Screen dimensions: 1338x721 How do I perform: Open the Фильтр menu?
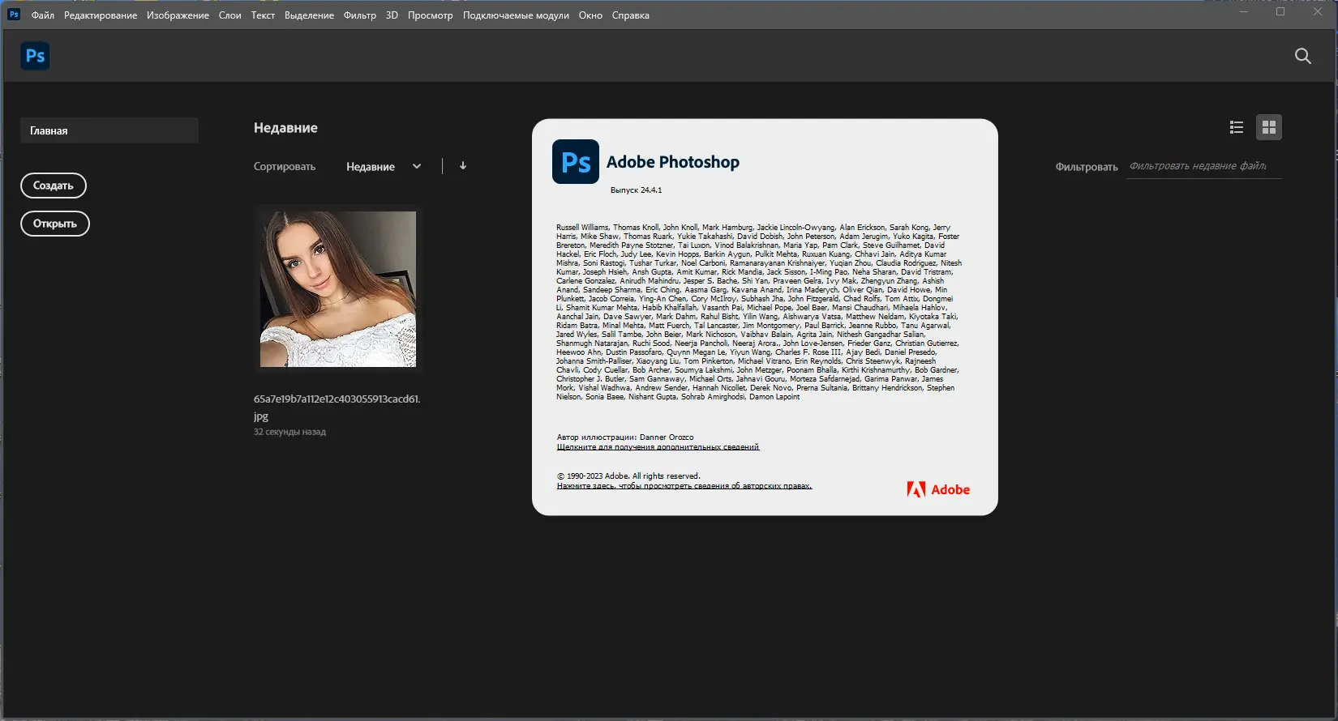tap(360, 15)
